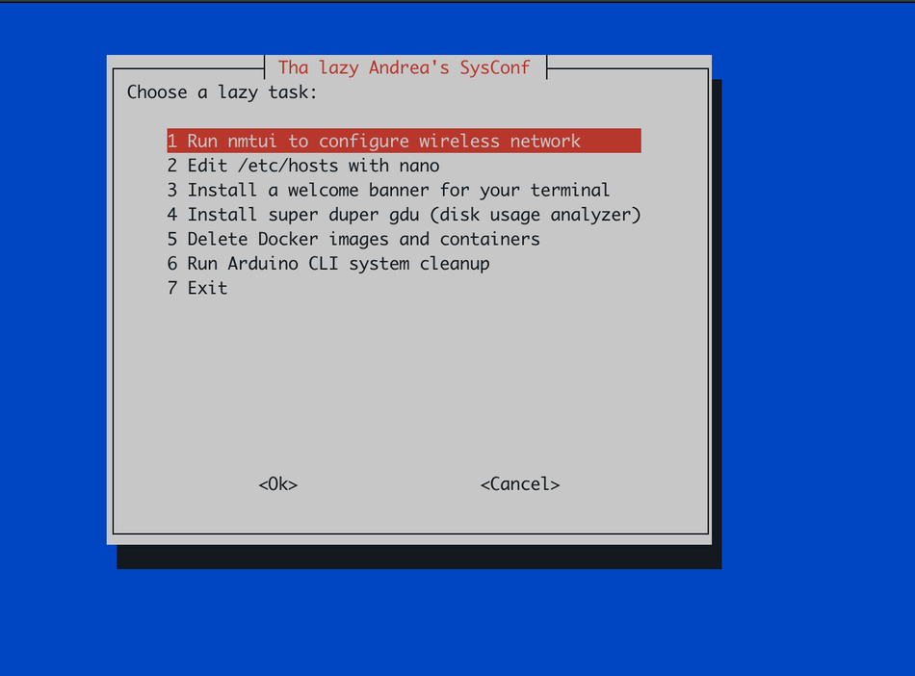Select the Run nmtui wireless network entry
This screenshot has width=915, height=676.
tap(383, 142)
